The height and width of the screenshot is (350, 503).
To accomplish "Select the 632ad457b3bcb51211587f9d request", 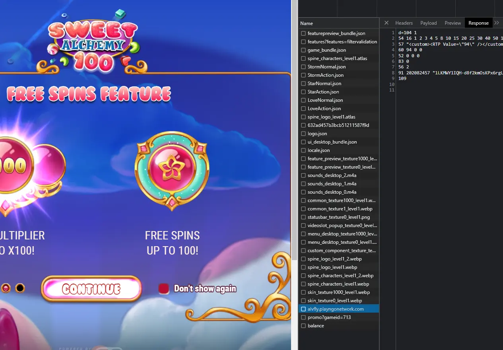I will pos(338,125).
